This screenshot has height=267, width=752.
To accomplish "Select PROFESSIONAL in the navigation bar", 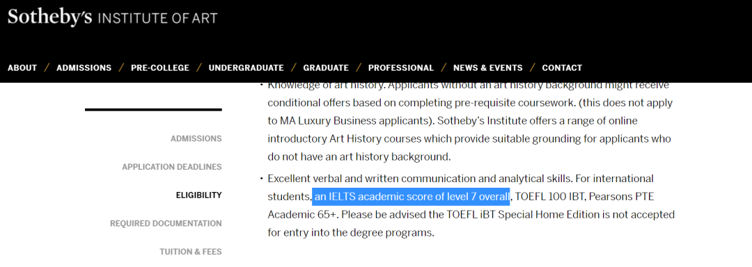I will 401,68.
